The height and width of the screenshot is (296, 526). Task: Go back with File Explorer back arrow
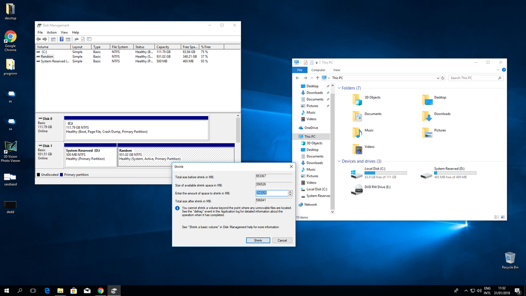tap(297, 78)
